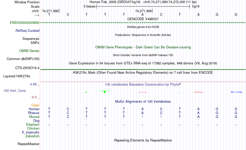
Task: Click grayed Mouse T beneath Human C
Action: click(x=161, y=117)
